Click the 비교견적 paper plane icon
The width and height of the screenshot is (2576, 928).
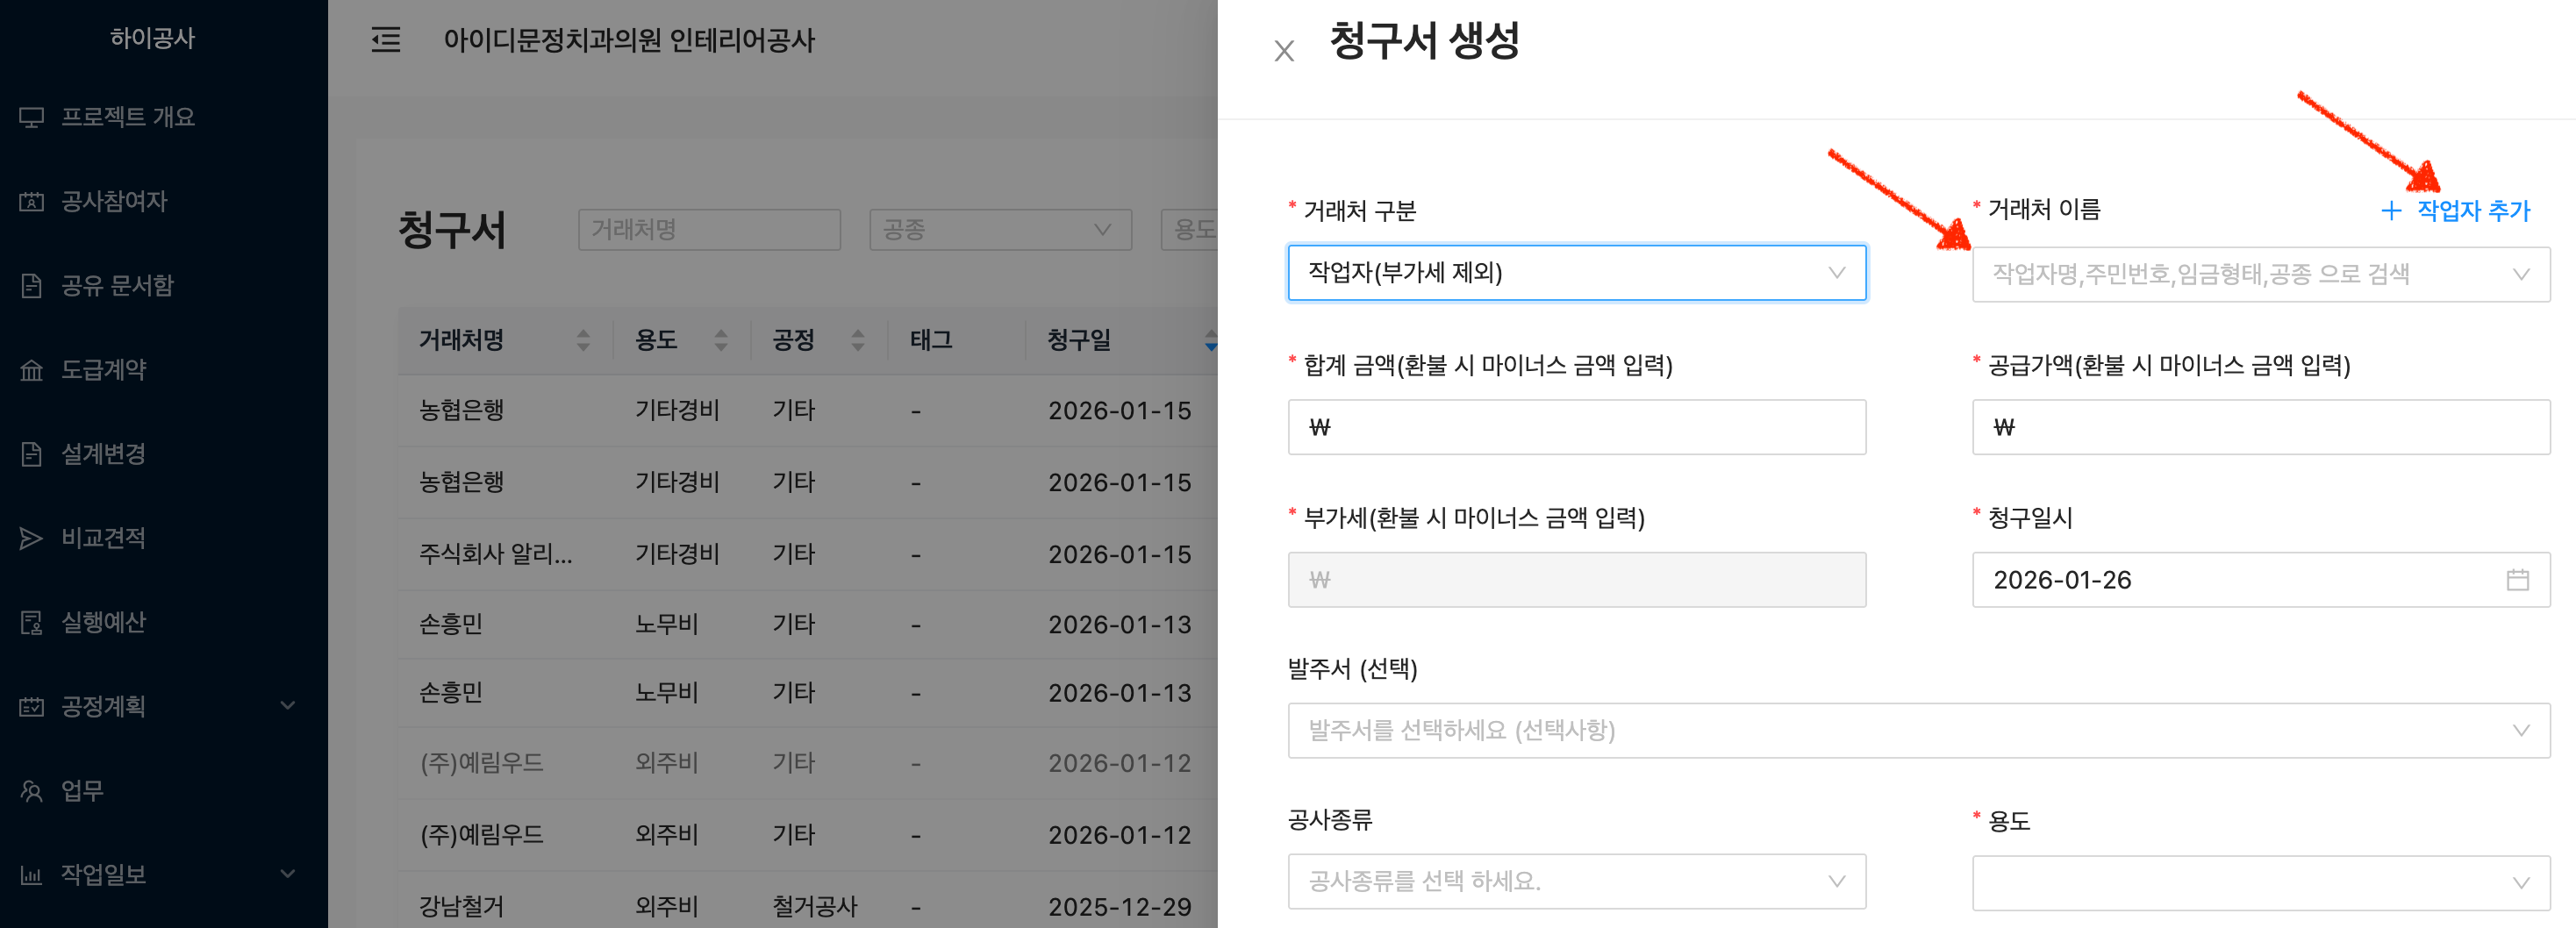(31, 538)
